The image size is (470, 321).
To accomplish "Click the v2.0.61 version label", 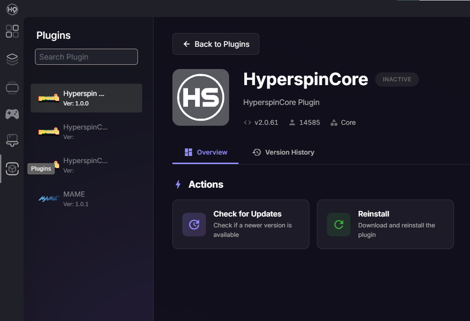I will [x=261, y=122].
